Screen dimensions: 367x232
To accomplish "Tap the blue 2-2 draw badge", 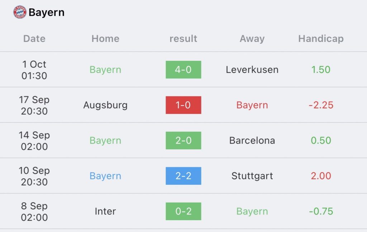I will pyautogui.click(x=183, y=176).
